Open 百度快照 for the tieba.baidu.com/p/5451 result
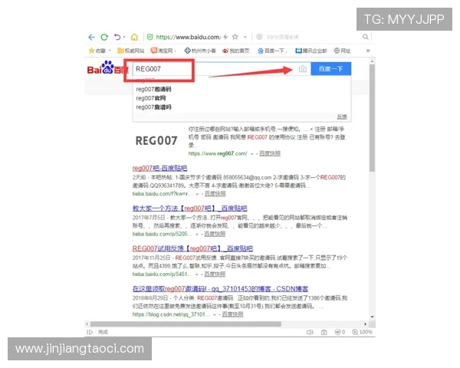460x368 pixels. [215, 274]
